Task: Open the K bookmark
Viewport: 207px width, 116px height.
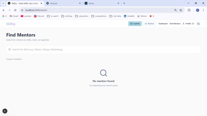Action: [x=152, y=16]
